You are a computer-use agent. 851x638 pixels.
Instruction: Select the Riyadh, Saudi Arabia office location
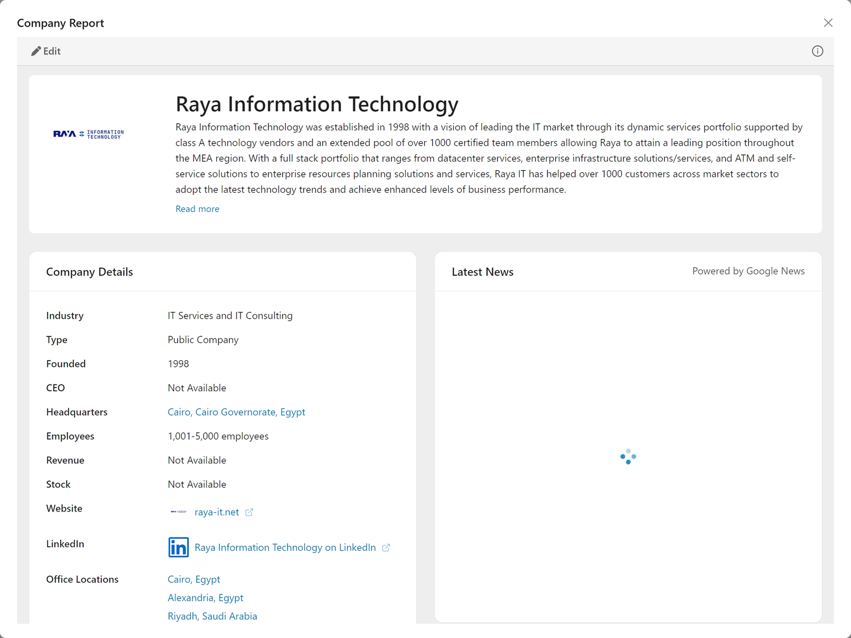[212, 616]
